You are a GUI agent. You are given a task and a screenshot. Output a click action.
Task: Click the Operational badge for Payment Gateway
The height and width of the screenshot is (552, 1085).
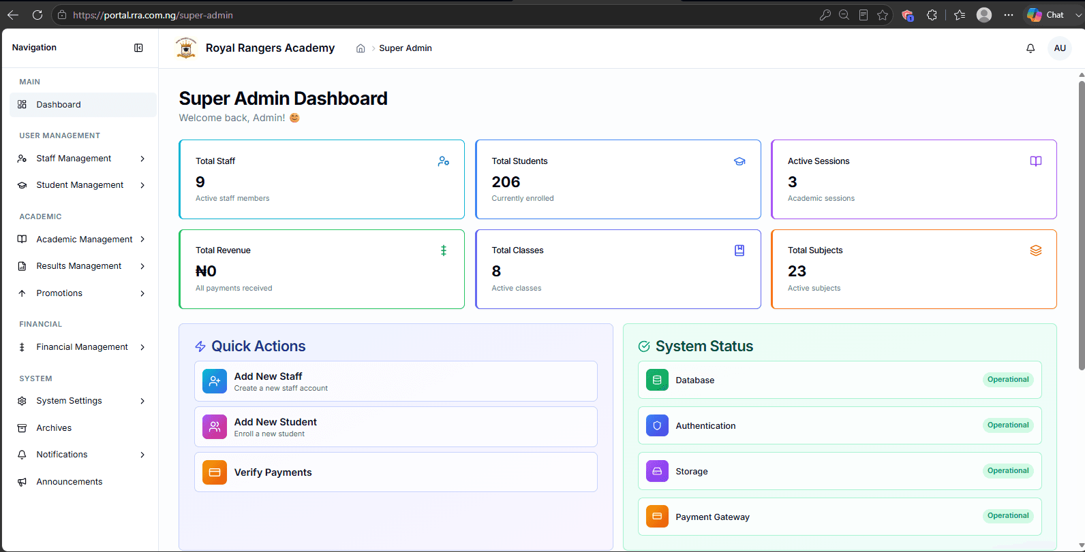coord(1008,516)
